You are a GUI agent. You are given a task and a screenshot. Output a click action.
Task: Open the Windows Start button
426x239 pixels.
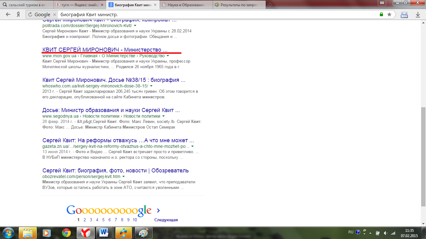pyautogui.click(x=8, y=232)
